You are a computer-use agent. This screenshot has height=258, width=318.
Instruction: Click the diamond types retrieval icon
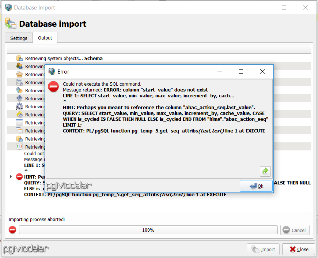(19, 98)
